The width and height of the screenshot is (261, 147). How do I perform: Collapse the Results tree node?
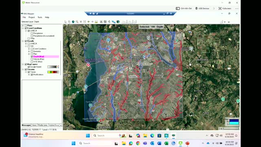pos(23,41)
